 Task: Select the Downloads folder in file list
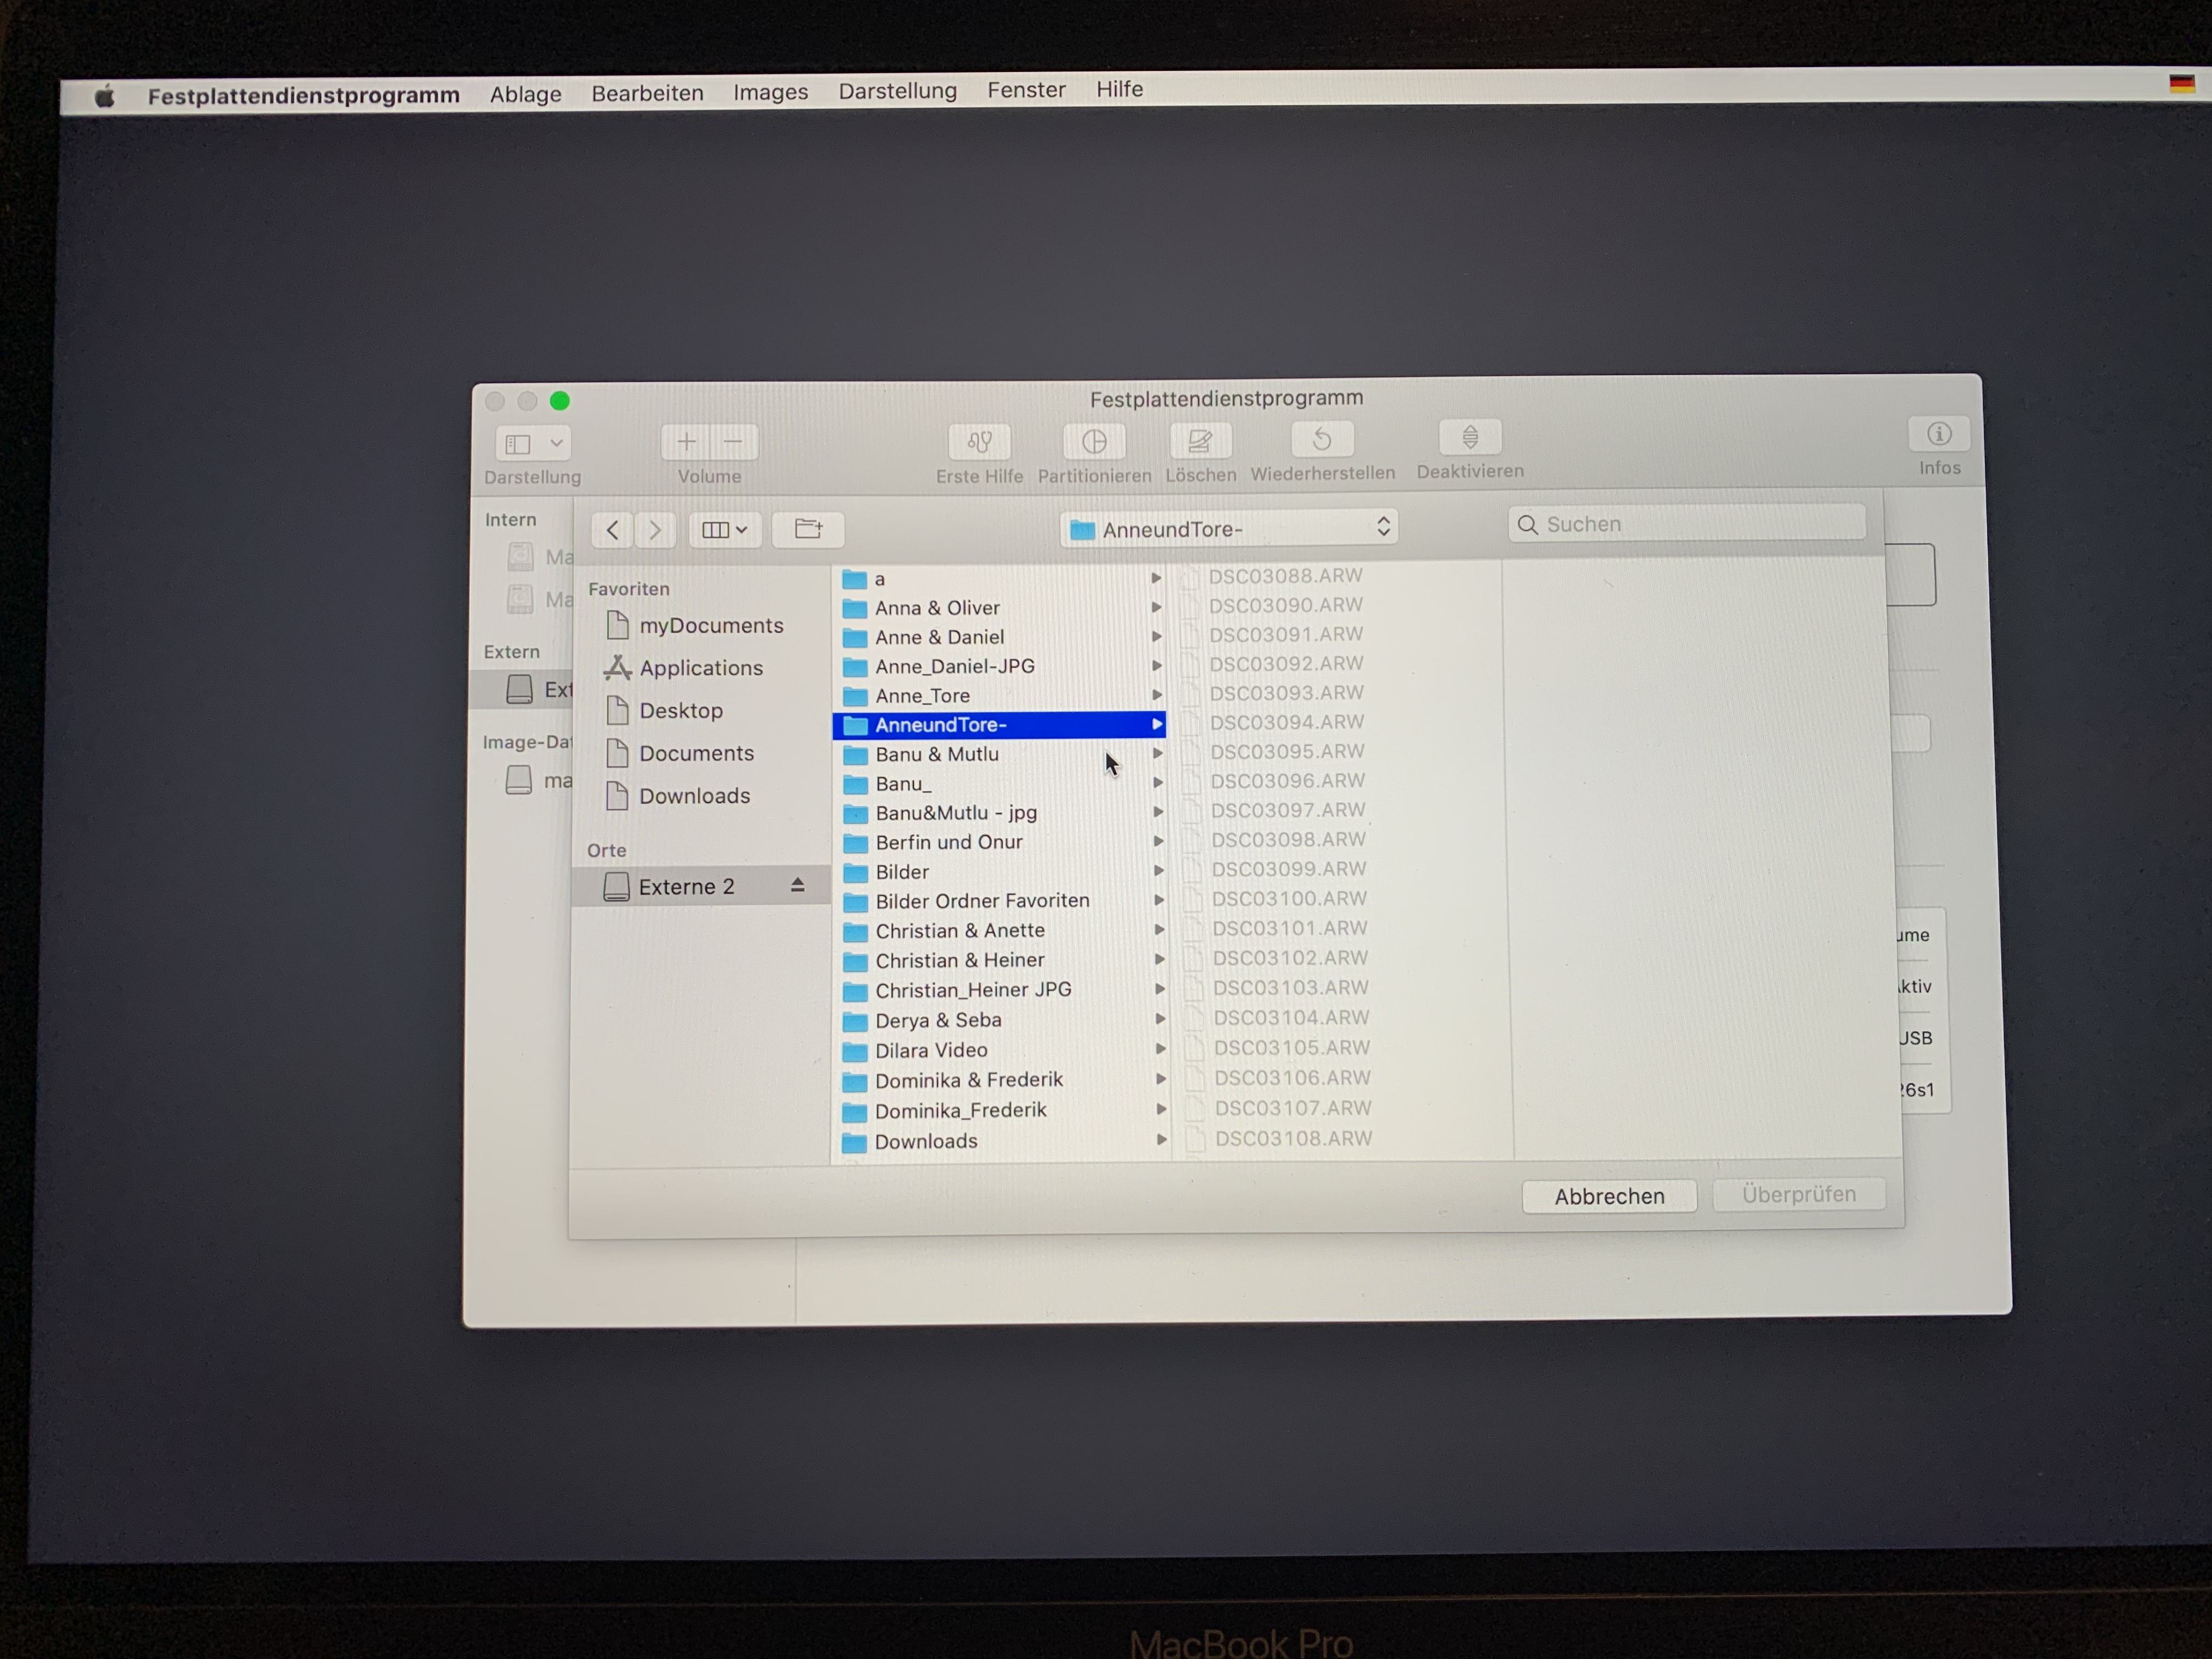click(999, 1141)
